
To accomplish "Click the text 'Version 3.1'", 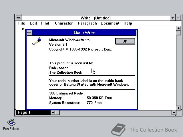I will click(x=58, y=45).
